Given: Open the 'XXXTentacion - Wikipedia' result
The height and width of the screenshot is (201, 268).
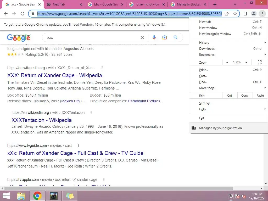Looking at the screenshot, I should pyautogui.click(x=42, y=120).
